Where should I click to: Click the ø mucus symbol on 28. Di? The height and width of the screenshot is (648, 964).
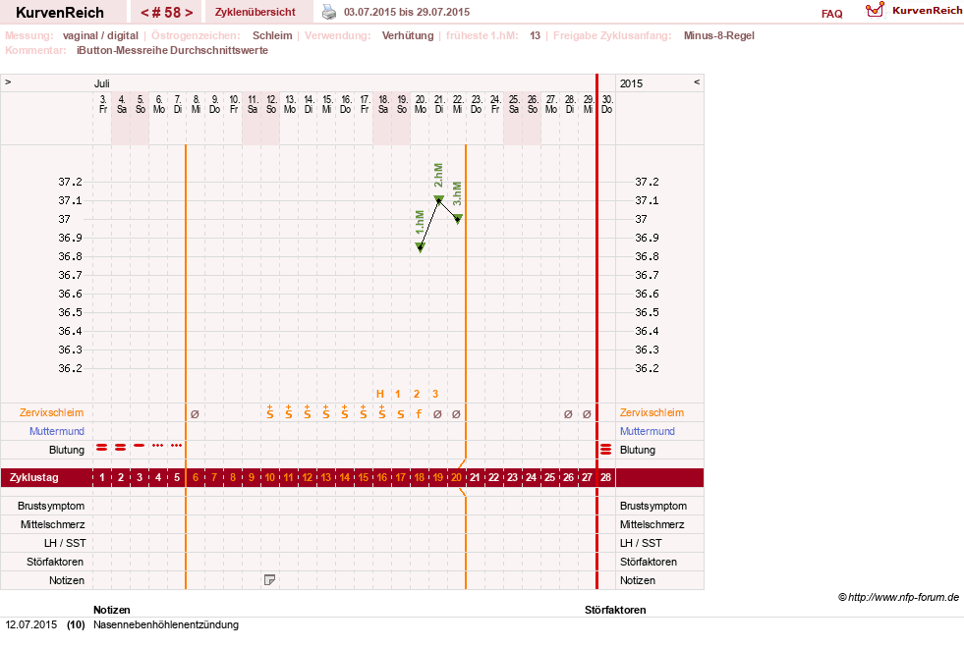[568, 414]
